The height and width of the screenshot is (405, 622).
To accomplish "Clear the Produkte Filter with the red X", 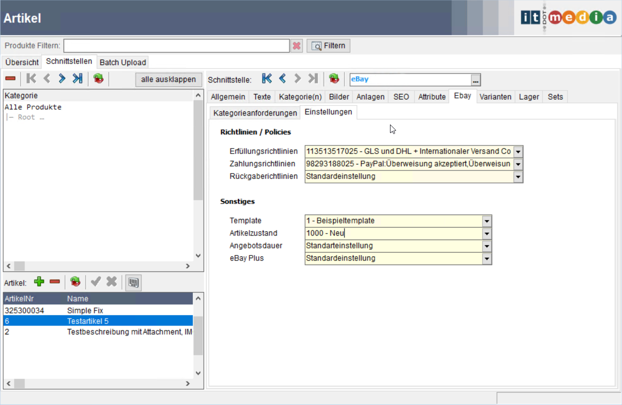I will click(296, 46).
